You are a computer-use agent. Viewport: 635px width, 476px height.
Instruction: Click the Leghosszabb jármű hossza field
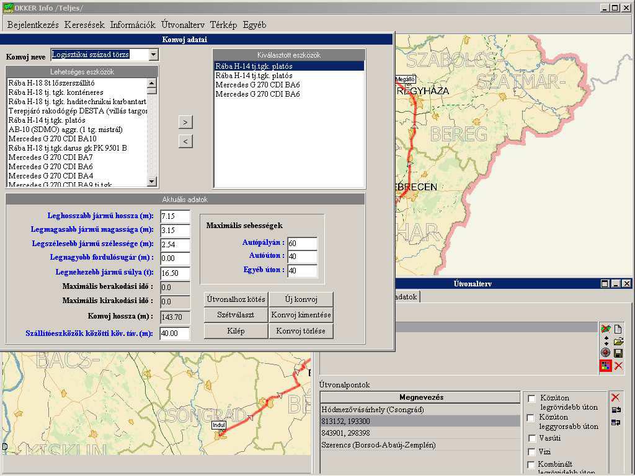click(175, 216)
